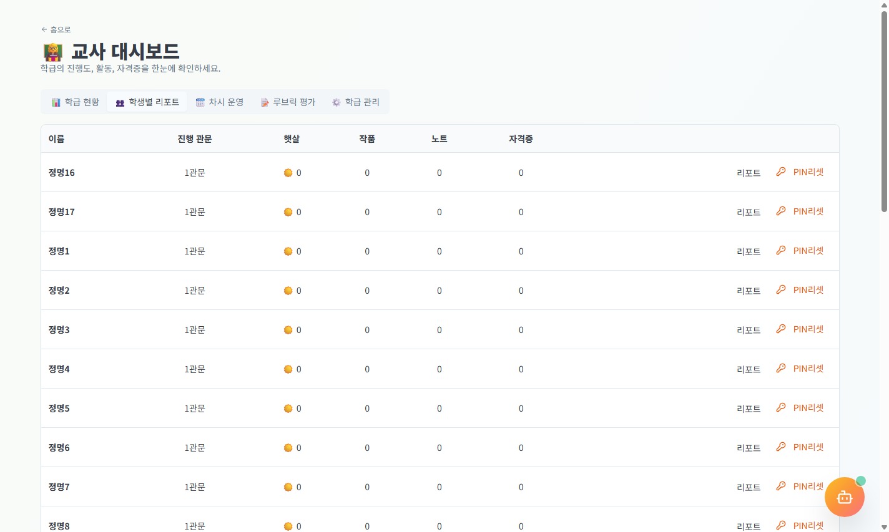Click 1관문 in the 정명5 row
889x532 pixels.
pyautogui.click(x=195, y=409)
